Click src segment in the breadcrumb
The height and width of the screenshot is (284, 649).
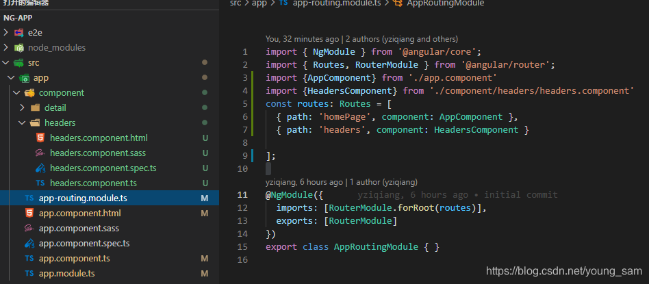(235, 3)
